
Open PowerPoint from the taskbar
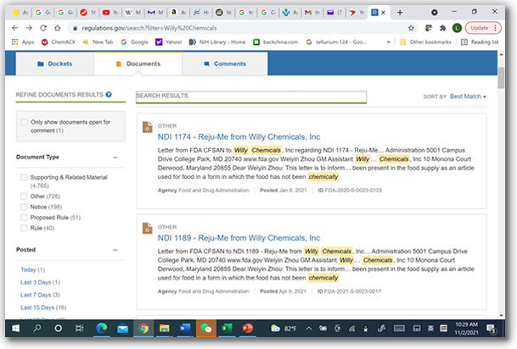coord(247,329)
